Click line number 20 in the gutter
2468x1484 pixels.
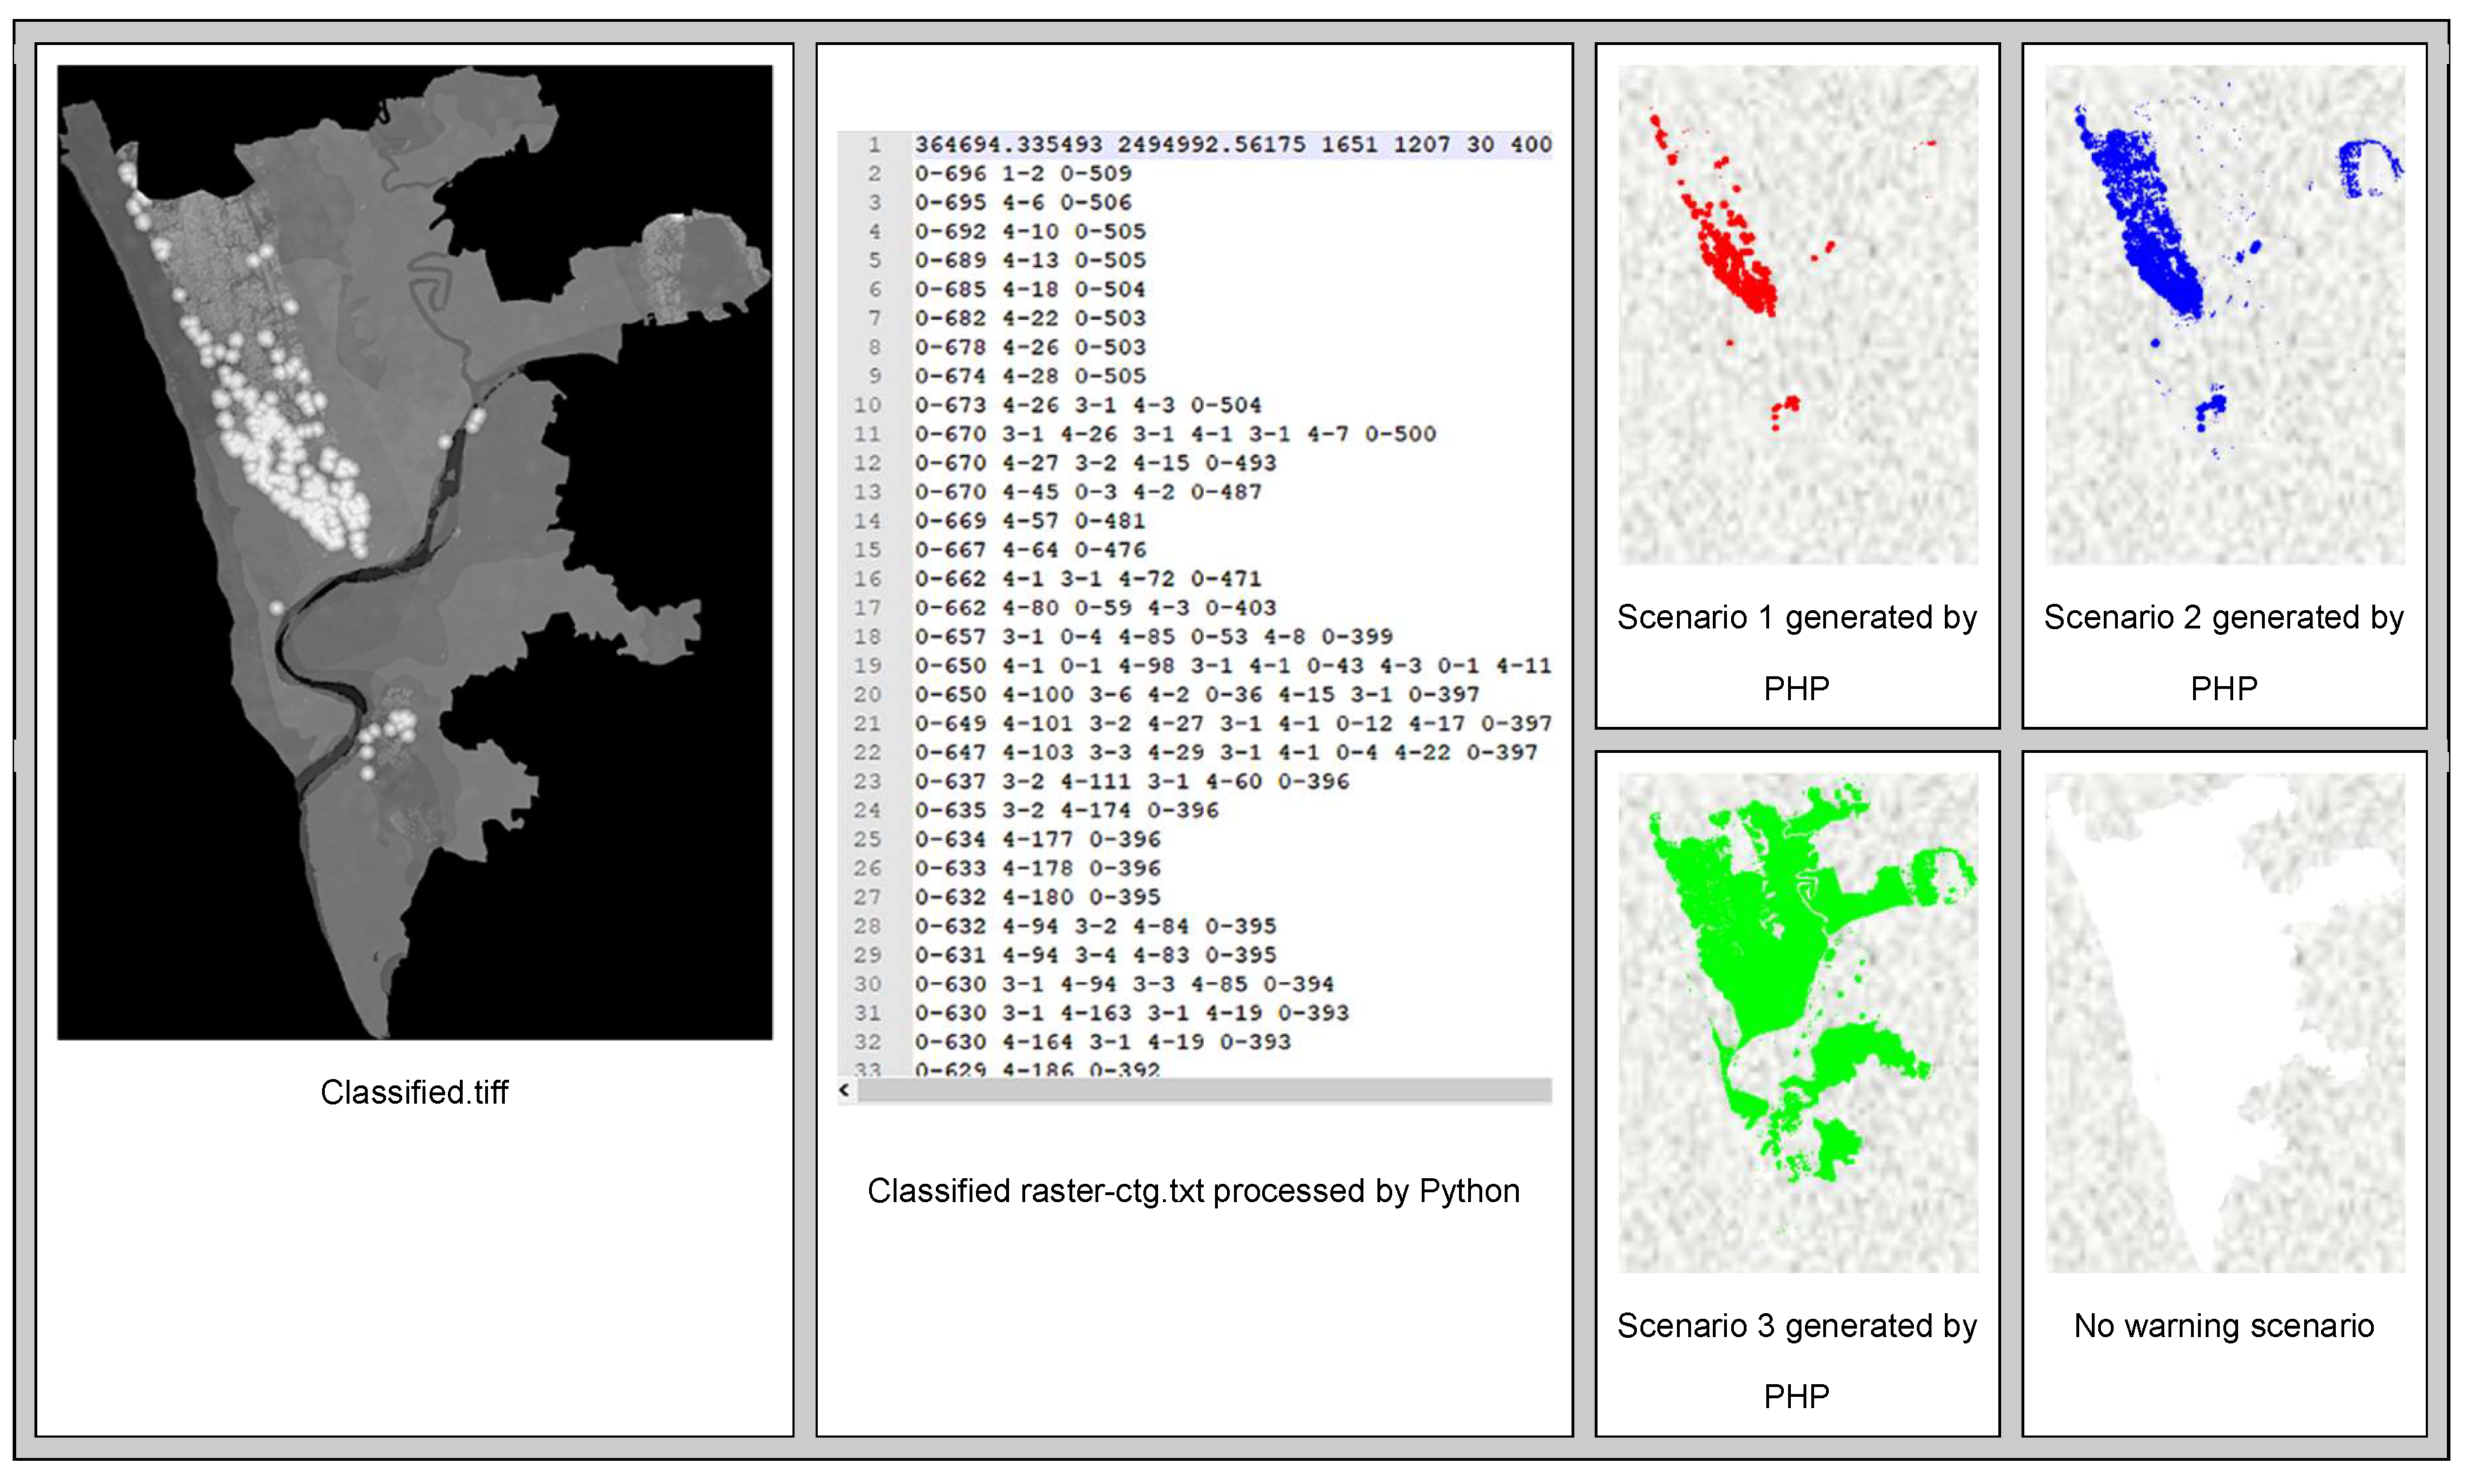click(x=867, y=694)
